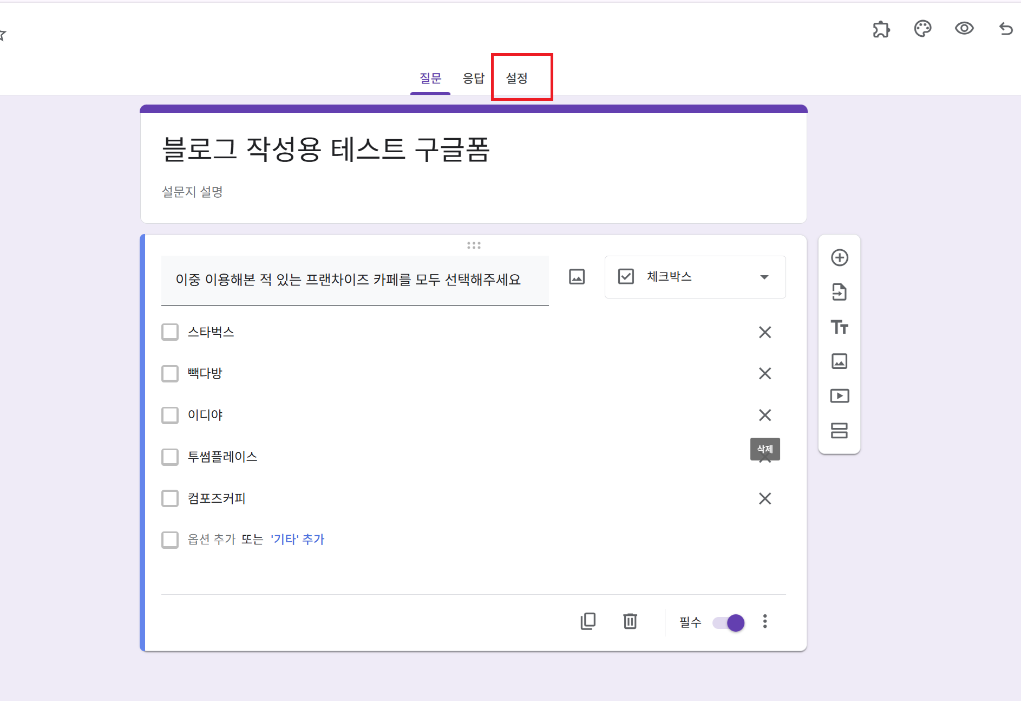The height and width of the screenshot is (701, 1021).
Task: Click the 이디야 option text
Action: click(x=205, y=415)
